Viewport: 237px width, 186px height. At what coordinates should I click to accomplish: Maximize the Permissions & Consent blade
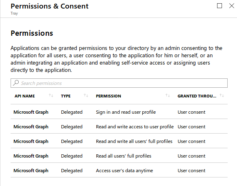point(220,6)
